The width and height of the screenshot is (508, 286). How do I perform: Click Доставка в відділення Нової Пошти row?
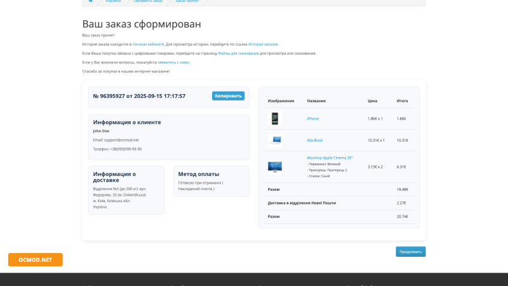[x=339, y=203]
